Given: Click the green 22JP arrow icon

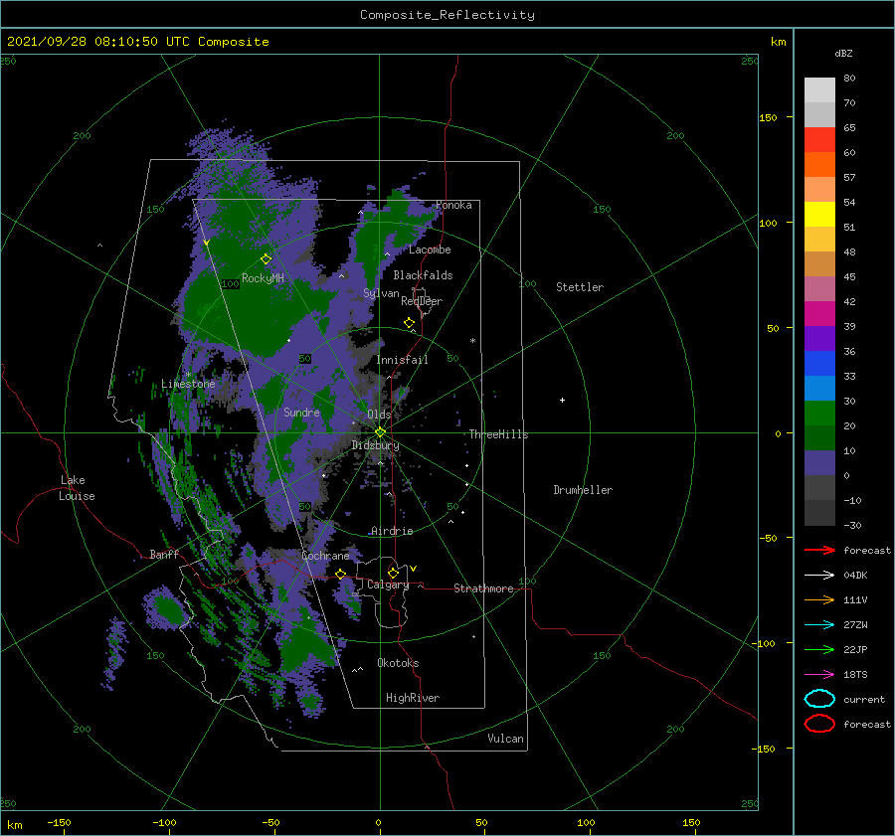Looking at the screenshot, I should point(819,649).
